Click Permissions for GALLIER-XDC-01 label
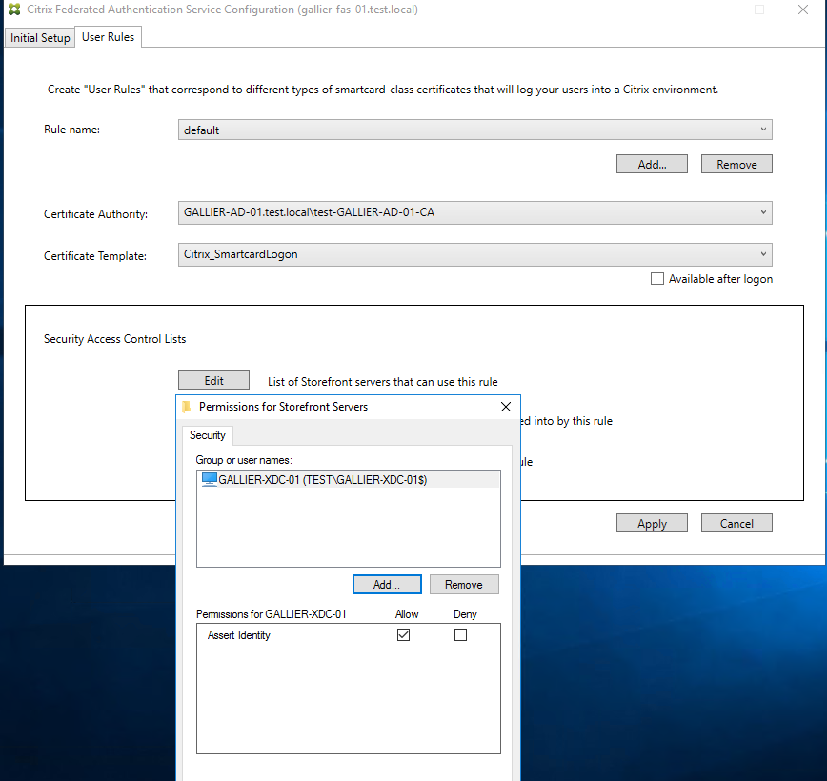This screenshot has width=827, height=781. 272,613
